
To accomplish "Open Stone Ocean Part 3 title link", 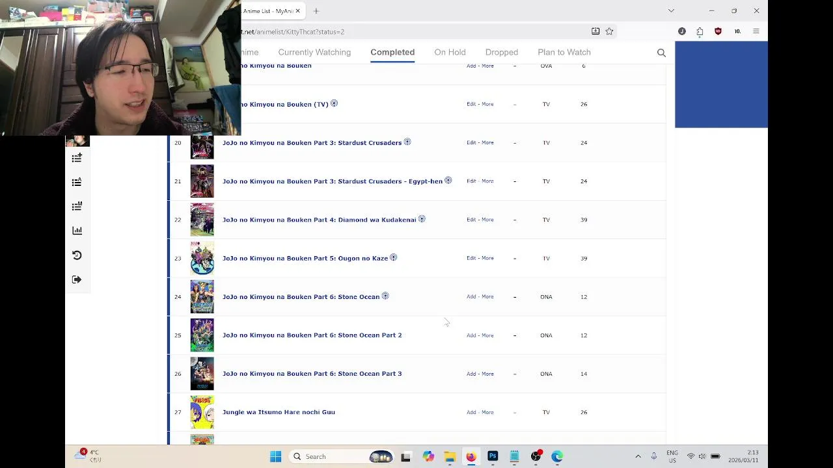I will point(312,374).
